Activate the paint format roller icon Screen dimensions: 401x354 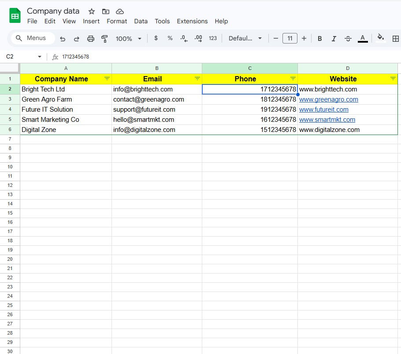coord(104,39)
